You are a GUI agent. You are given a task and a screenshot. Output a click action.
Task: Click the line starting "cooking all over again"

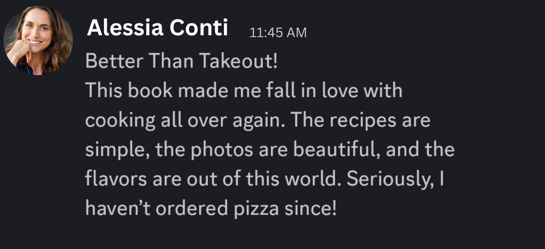[x=258, y=120]
